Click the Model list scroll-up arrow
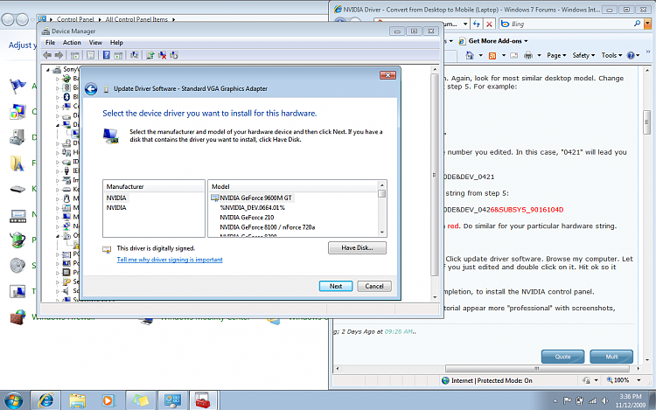Image resolution: width=656 pixels, height=410 pixels. pyautogui.click(x=381, y=184)
